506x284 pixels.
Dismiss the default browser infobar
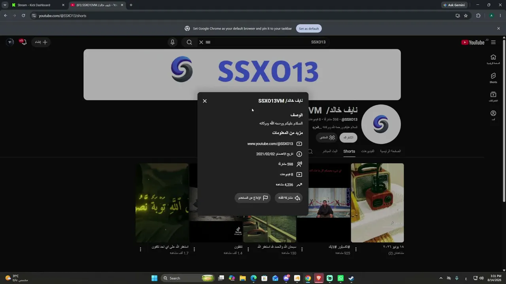pos(498,28)
